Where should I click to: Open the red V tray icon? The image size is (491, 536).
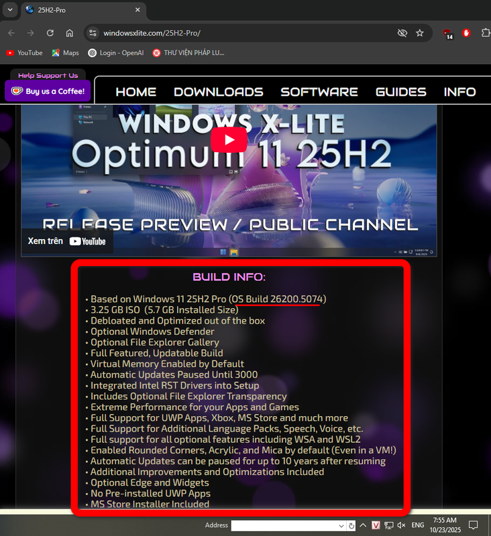(x=376, y=525)
